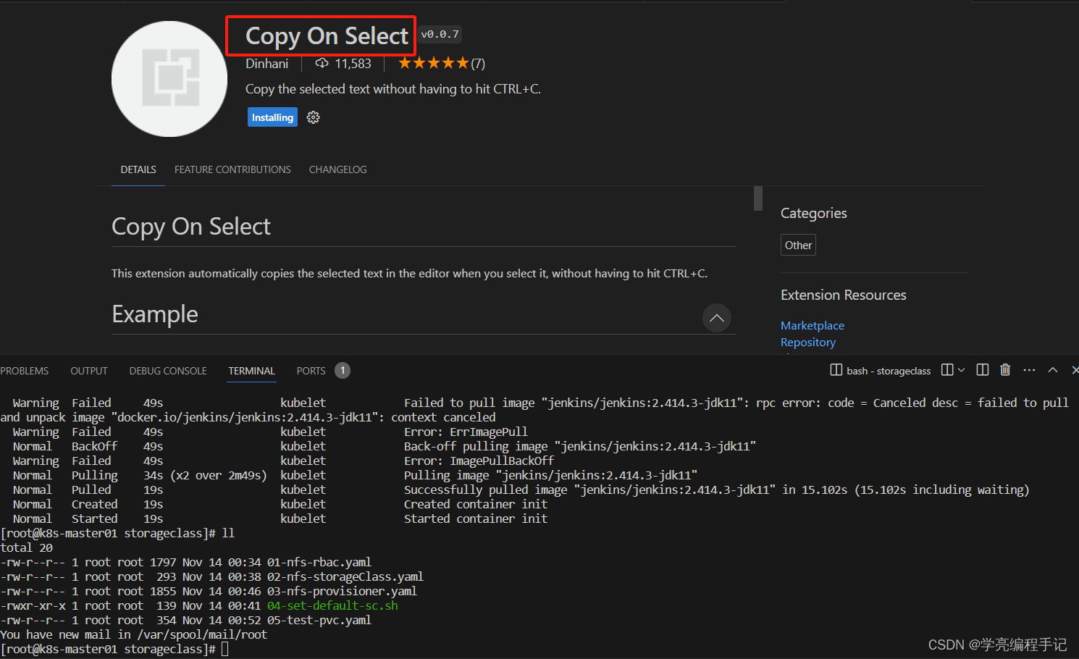
Task: Switch to the FEATURE CONTRIBUTIONS tab
Action: click(x=232, y=169)
